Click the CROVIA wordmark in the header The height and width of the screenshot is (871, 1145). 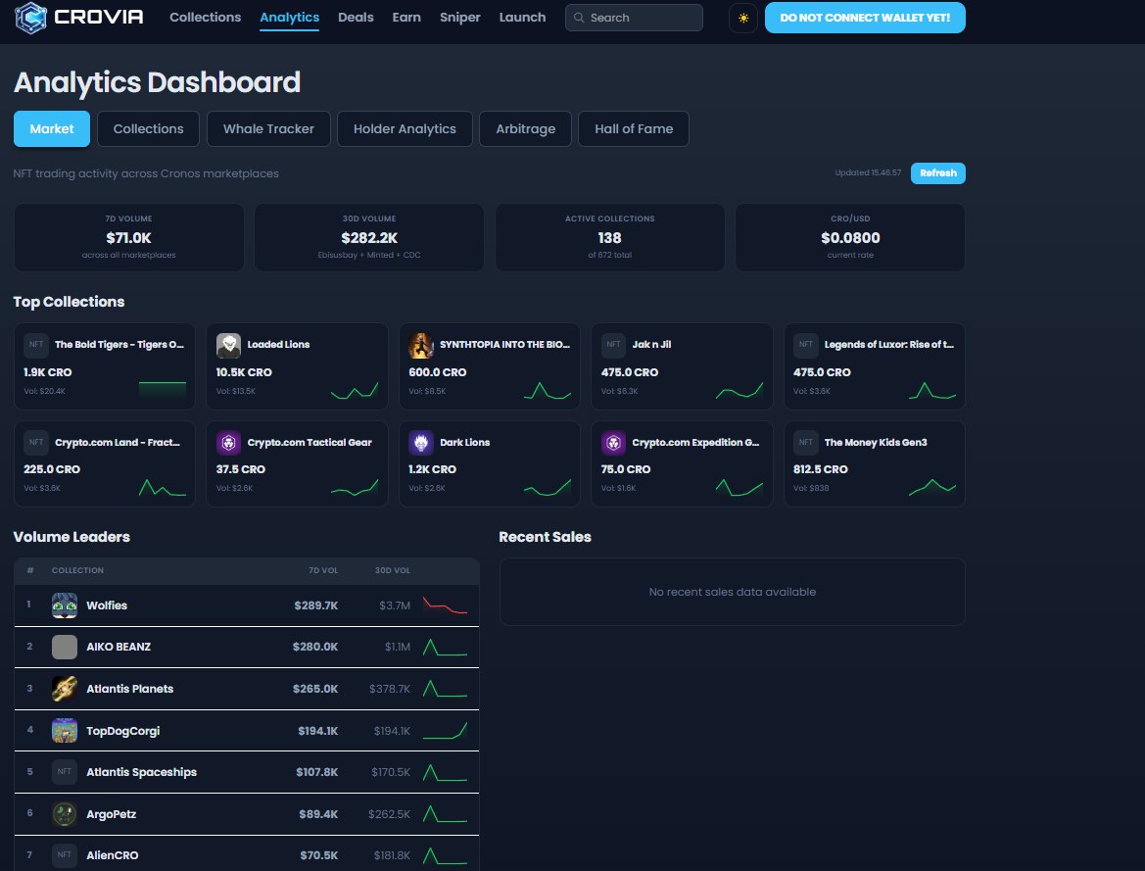99,17
